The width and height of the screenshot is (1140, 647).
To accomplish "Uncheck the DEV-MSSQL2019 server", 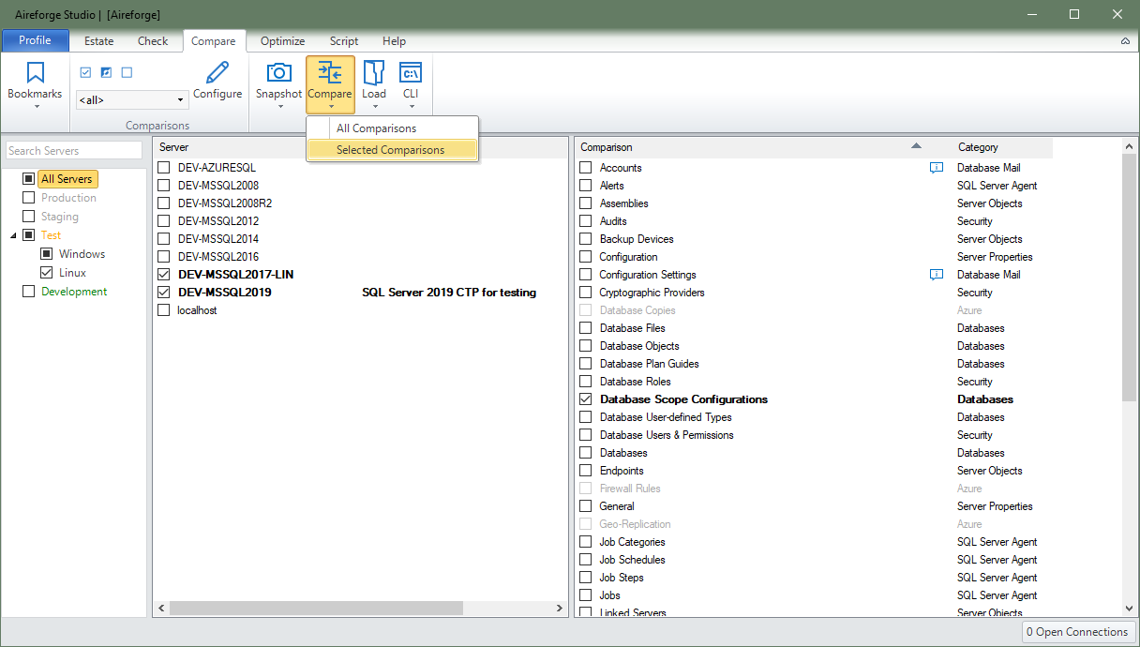I will pos(163,292).
